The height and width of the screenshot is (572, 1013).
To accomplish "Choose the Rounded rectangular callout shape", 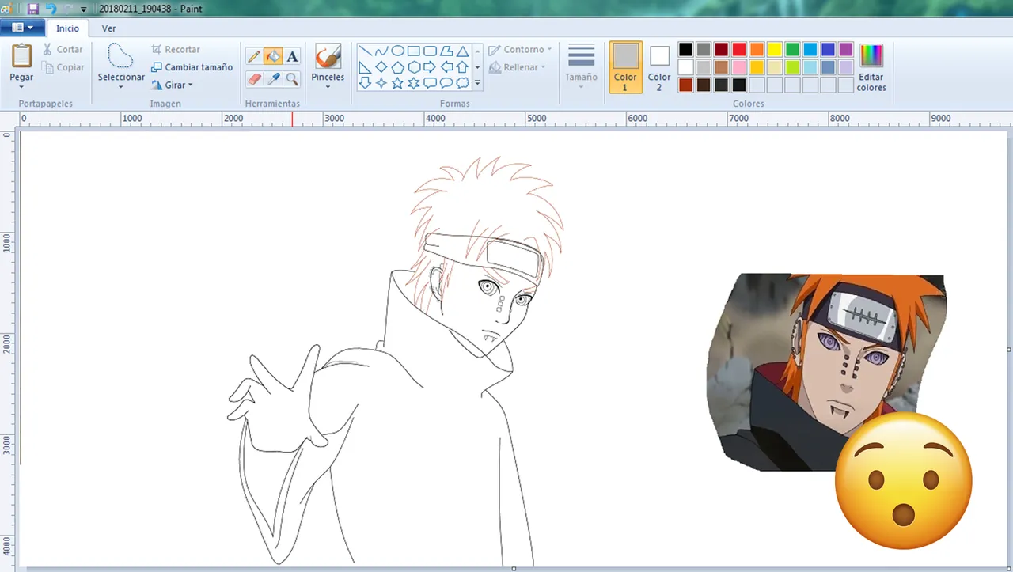I will (x=431, y=82).
